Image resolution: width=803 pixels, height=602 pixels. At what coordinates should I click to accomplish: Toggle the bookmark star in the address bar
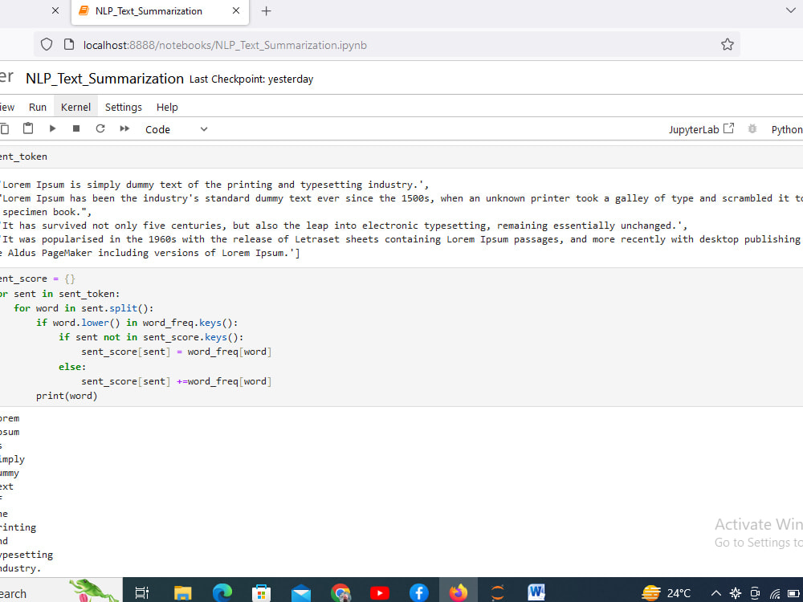(x=728, y=45)
